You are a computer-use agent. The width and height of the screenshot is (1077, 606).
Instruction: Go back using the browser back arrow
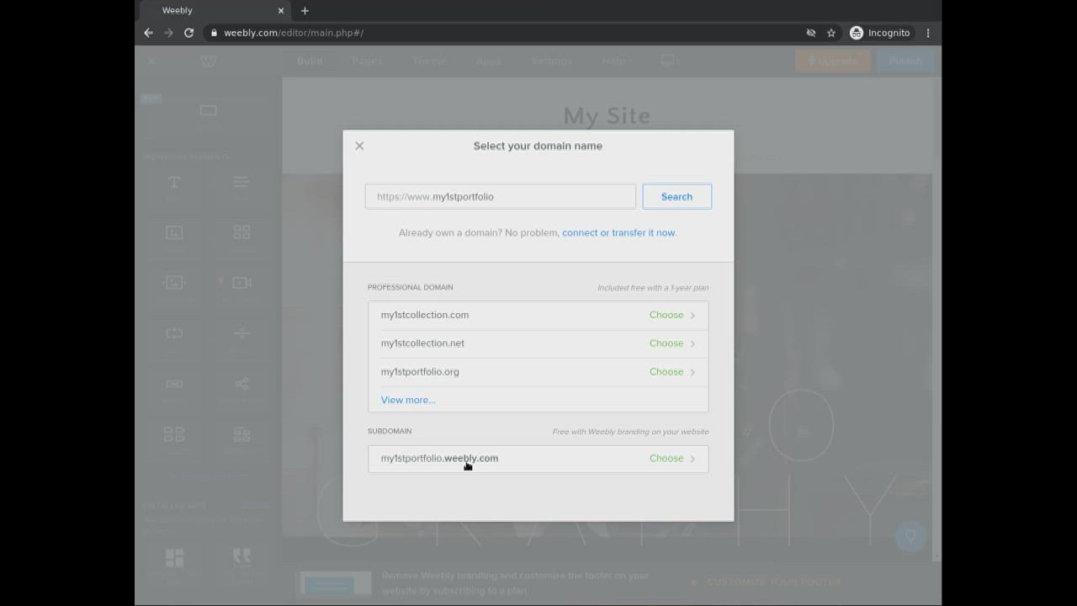[148, 33]
